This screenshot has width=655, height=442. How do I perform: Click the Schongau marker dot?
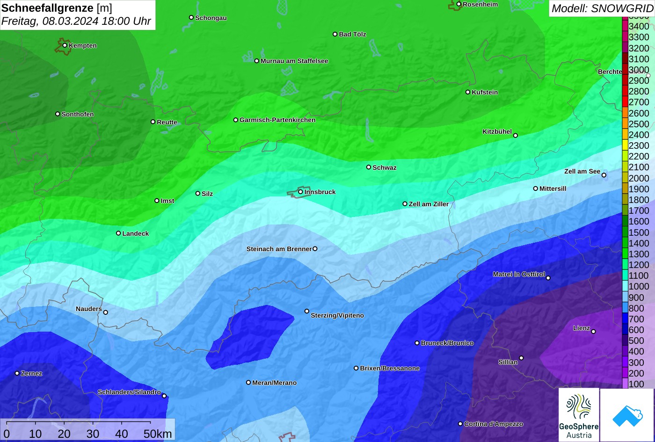[191, 17]
